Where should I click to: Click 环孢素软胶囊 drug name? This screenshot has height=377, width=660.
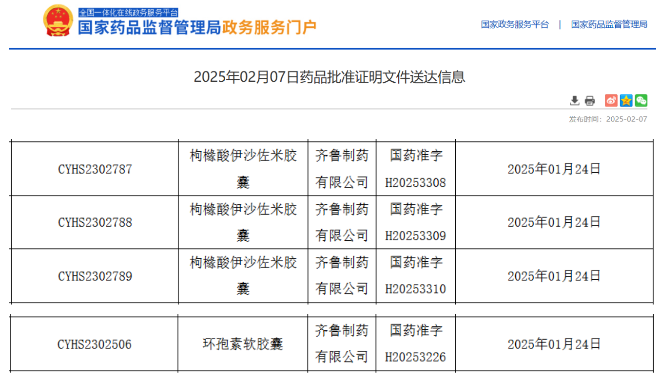pos(243,344)
